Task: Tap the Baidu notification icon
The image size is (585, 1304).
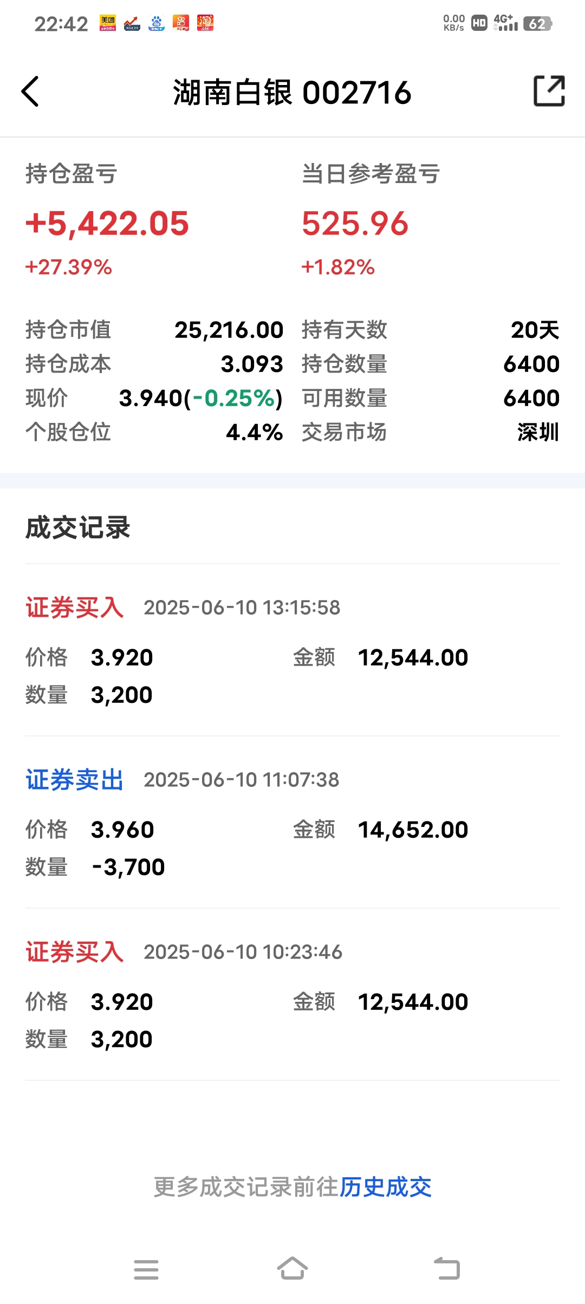Action: click(x=157, y=23)
